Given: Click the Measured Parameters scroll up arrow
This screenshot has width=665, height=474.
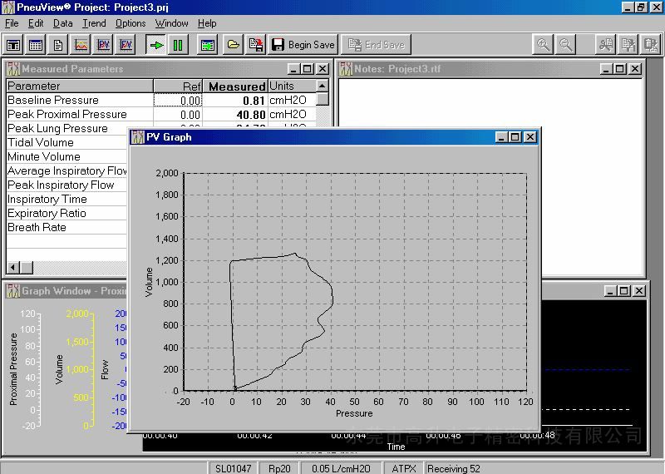Looking at the screenshot, I should tap(323, 86).
